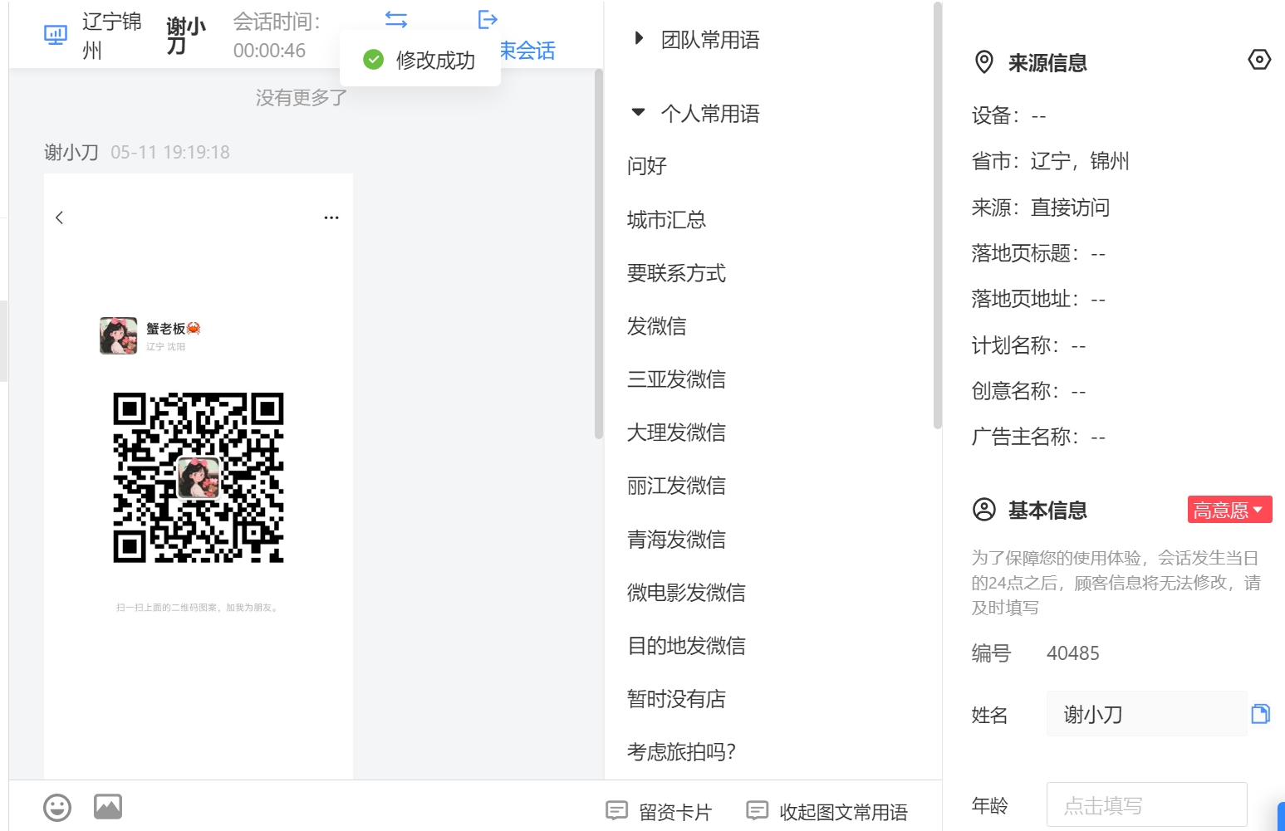Click the quick phrases panel scrollbar
The width and height of the screenshot is (1285, 831).
pyautogui.click(x=938, y=215)
